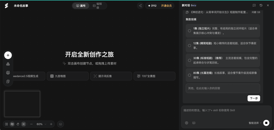The image size is (274, 130).
Task: Switch to the 编辑器 editor tab
Action: tap(98, 6)
